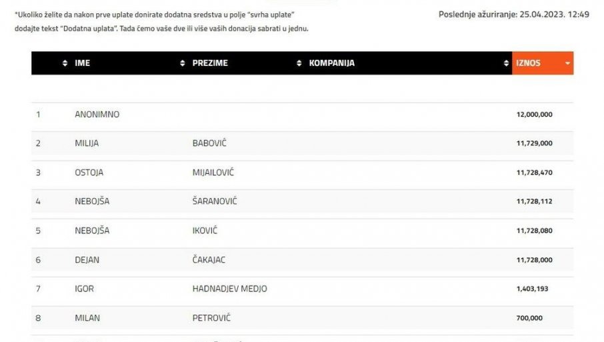This screenshot has width=604, height=342.
Task: Click the surname MIJAILOVIĆ
Action: tap(213, 173)
